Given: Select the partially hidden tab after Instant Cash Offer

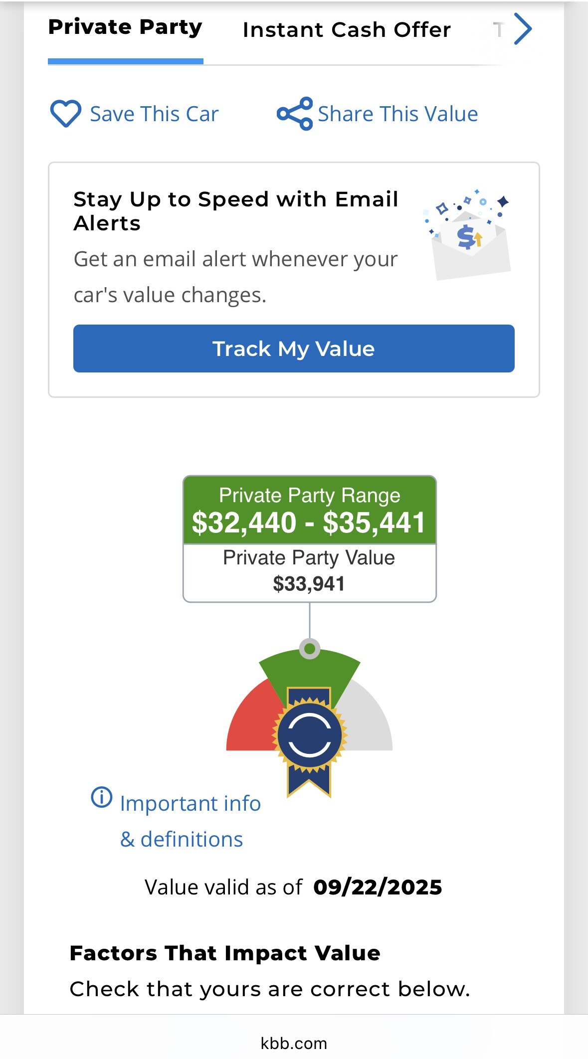Looking at the screenshot, I should [498, 30].
